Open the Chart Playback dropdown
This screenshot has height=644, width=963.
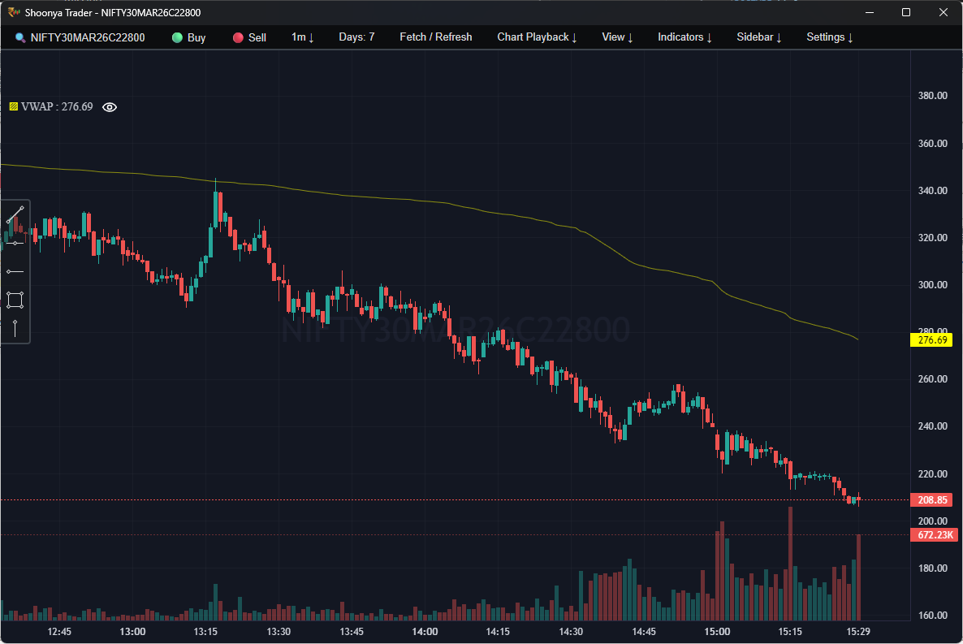click(536, 37)
